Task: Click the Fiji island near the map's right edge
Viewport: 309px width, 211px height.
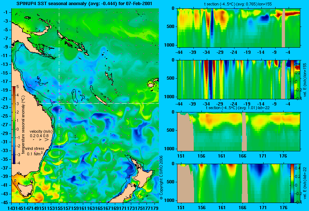Action: pos(151,85)
